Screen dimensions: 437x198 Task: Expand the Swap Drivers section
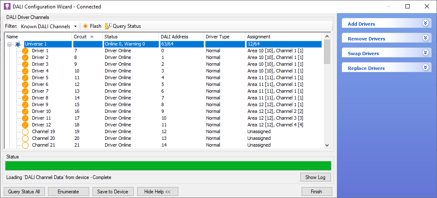[425, 53]
